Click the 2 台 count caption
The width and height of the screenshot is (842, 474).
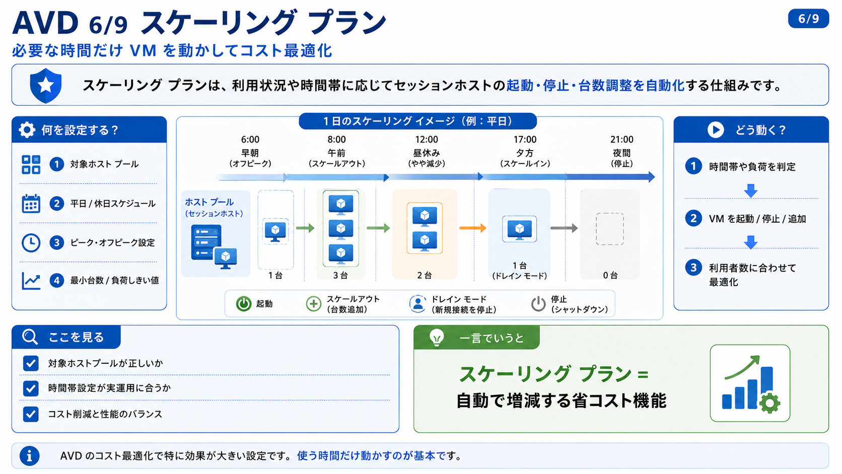425,276
